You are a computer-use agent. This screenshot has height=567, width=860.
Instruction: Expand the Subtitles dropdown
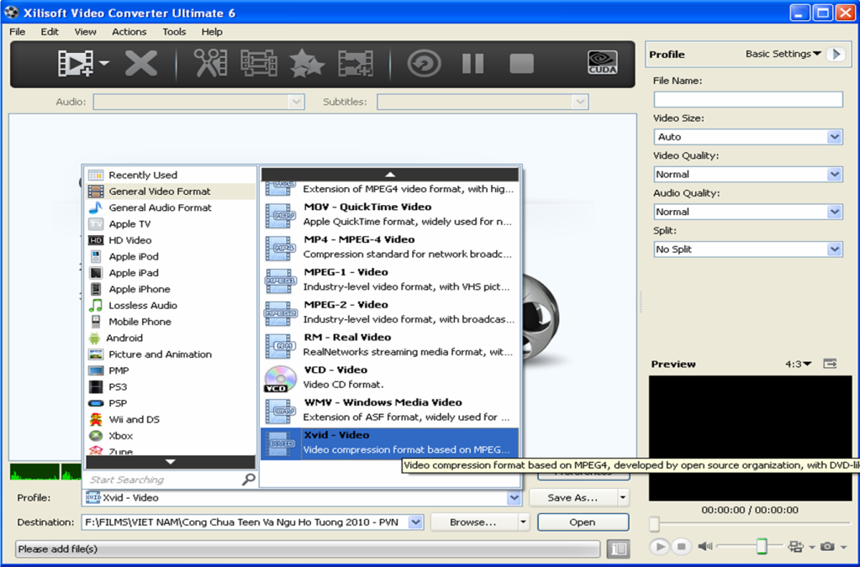(x=580, y=102)
